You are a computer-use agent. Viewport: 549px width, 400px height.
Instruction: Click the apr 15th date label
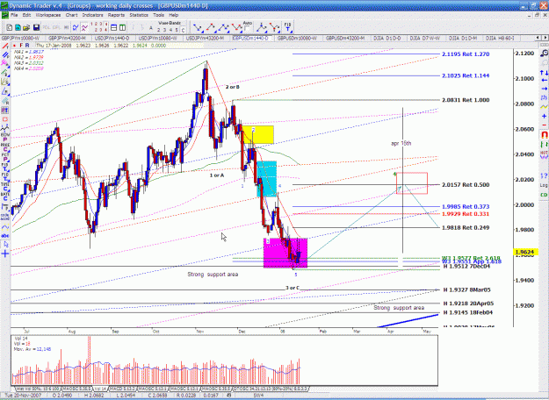[401, 143]
